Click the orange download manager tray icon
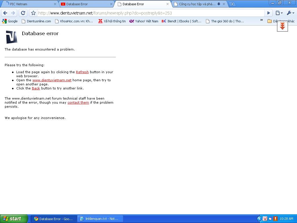 pos(275,219)
